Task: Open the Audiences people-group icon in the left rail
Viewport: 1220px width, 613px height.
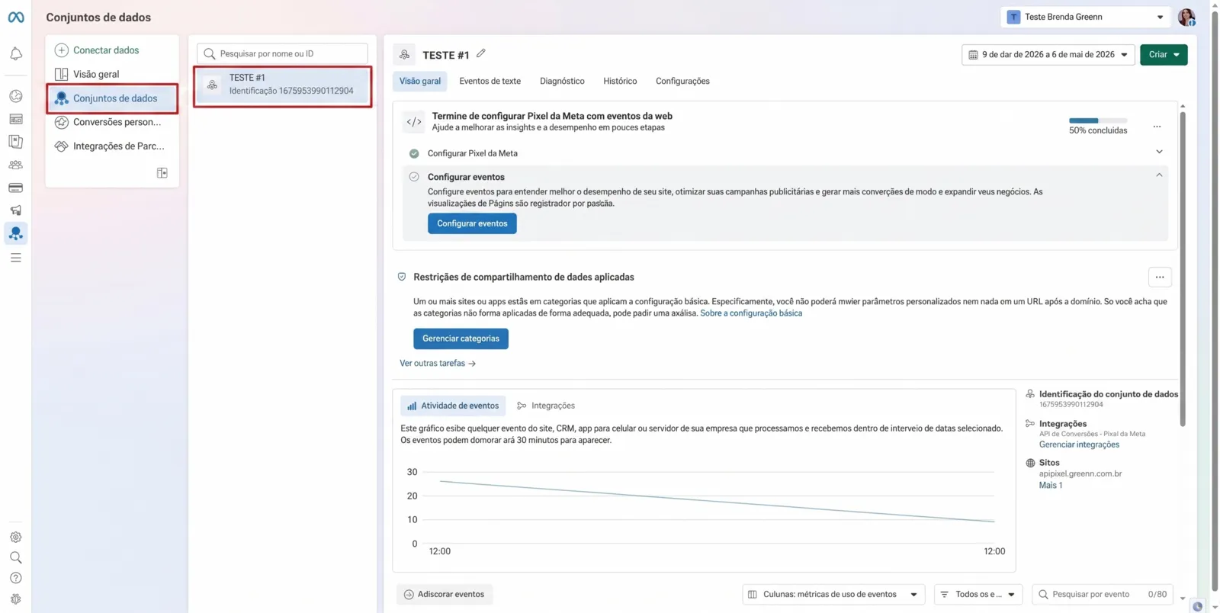Action: click(16, 165)
